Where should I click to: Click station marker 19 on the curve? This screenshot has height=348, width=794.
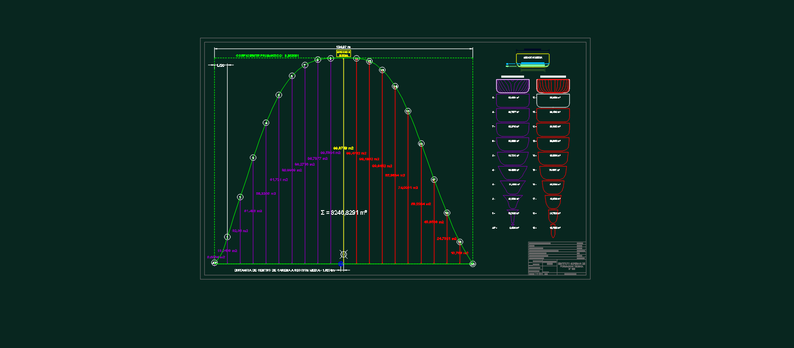coord(460,242)
